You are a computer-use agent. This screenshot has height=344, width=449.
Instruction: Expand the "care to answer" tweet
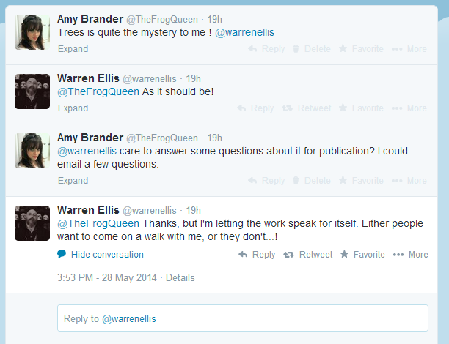coord(73,181)
